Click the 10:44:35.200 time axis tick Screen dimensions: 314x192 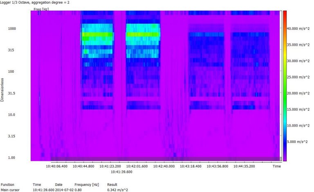click(244, 167)
